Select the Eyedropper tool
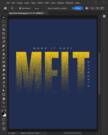 (x=4, y=42)
